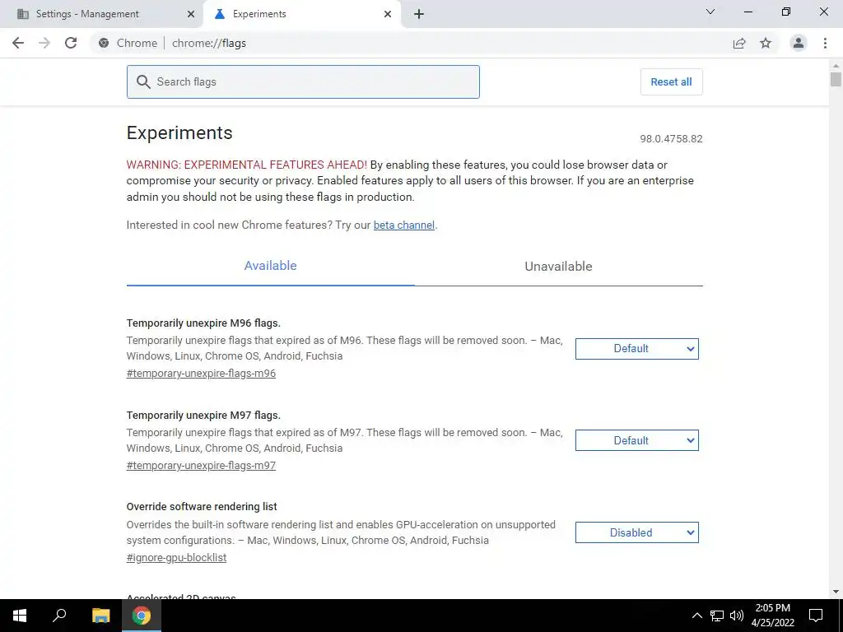Image resolution: width=843 pixels, height=632 pixels.
Task: Open the network status tray icon
Action: pos(717,616)
